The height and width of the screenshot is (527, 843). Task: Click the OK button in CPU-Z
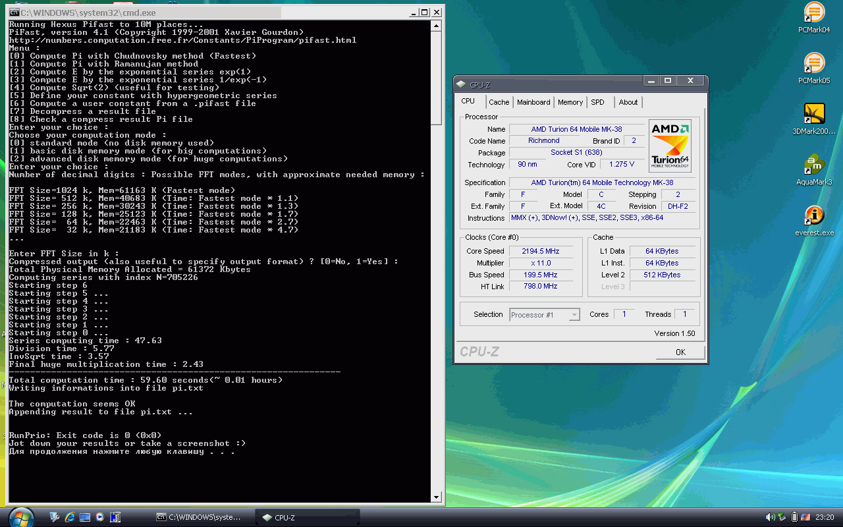pos(680,352)
